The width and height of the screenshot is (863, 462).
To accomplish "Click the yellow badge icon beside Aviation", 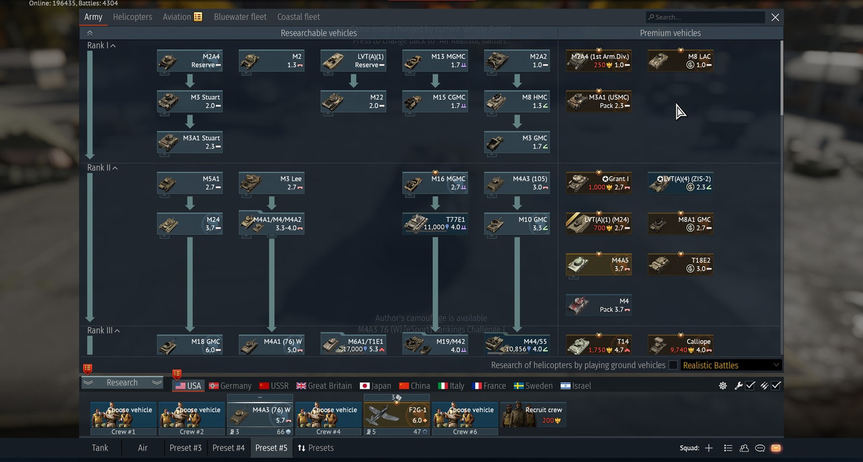I will click(x=198, y=16).
